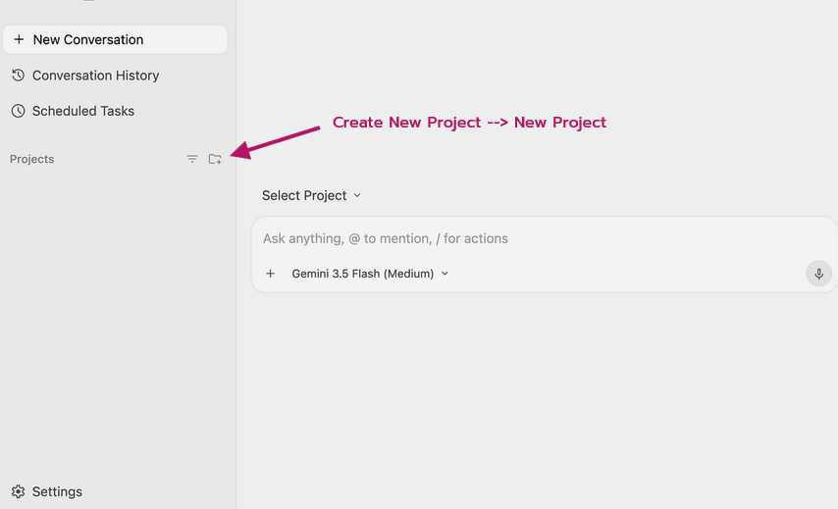838x509 pixels.
Task: Click the plus attachment icon in prompt box
Action: pyautogui.click(x=271, y=274)
